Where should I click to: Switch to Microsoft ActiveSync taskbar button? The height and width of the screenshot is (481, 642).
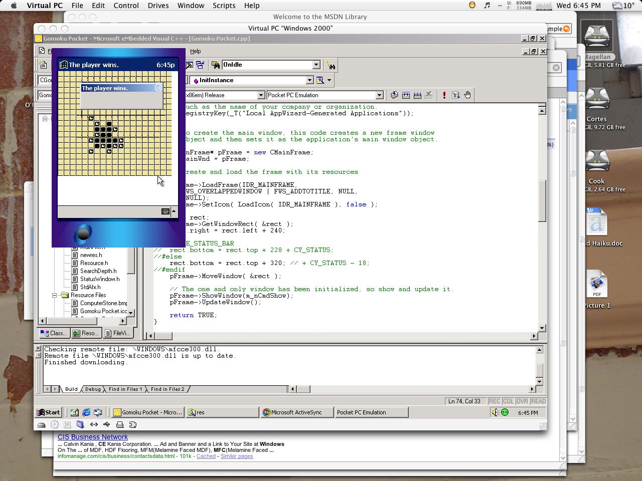(297, 412)
